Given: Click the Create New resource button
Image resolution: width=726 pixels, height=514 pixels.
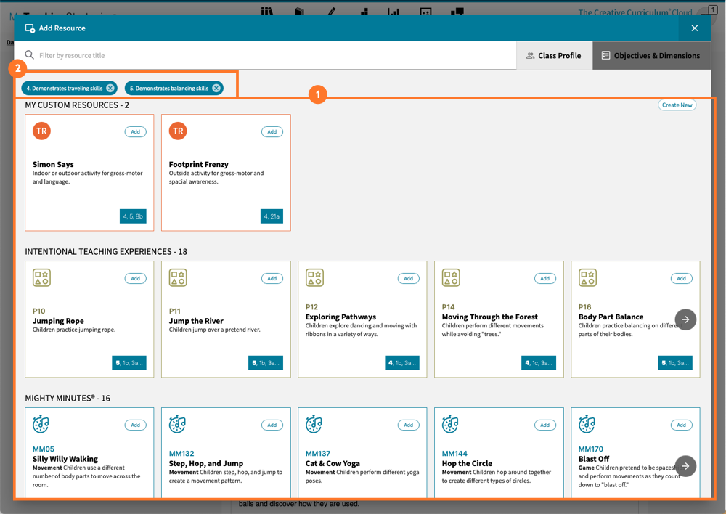Looking at the screenshot, I should (677, 105).
